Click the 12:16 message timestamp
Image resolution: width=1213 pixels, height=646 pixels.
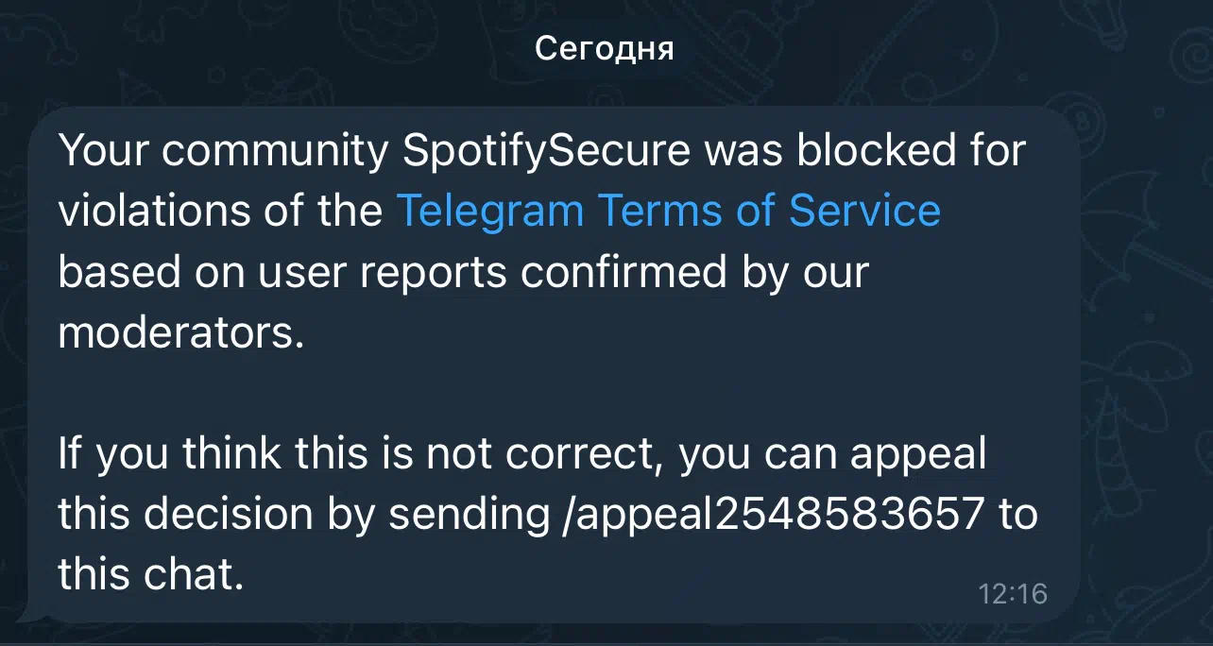[1013, 593]
